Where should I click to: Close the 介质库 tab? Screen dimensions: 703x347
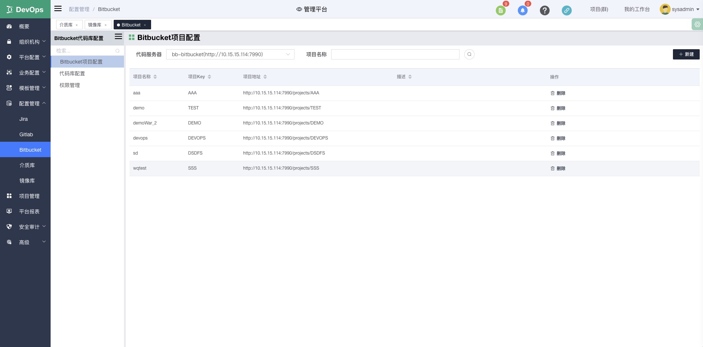point(77,25)
